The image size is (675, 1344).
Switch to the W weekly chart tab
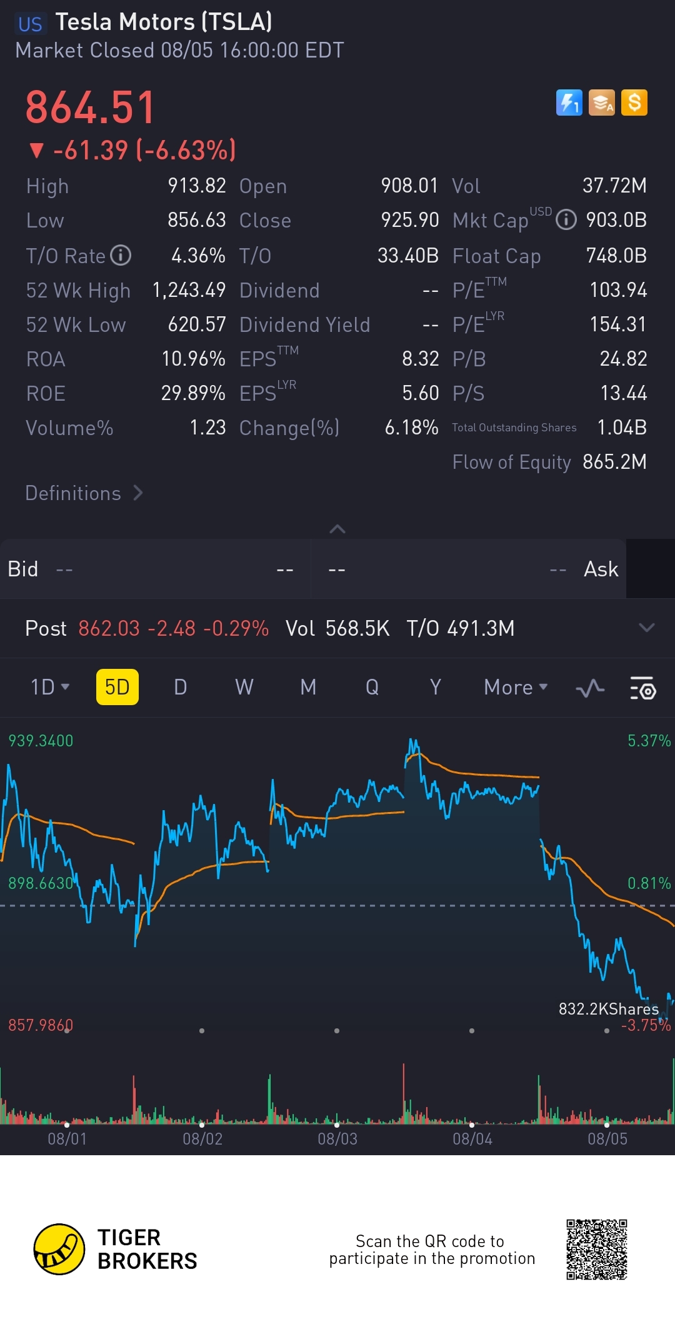click(244, 687)
